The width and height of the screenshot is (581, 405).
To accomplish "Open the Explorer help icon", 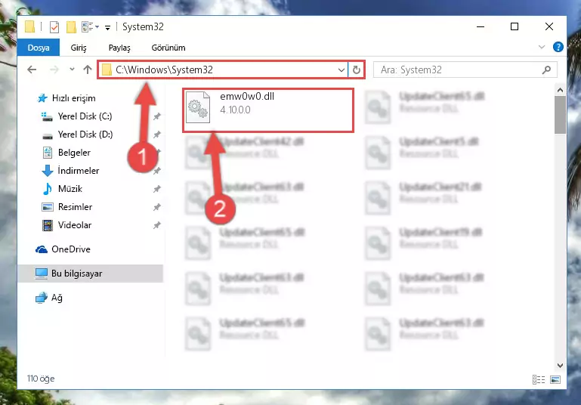I will (558, 47).
